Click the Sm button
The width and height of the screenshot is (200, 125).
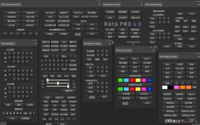pyautogui.click(x=57, y=119)
